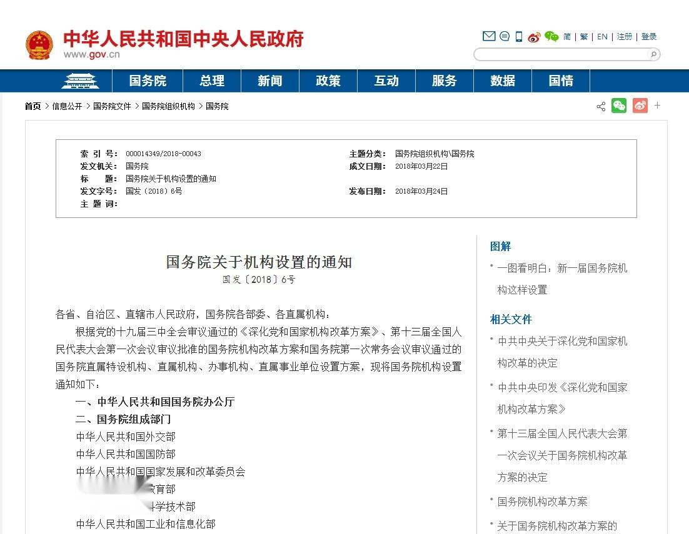Screen dimensions: 689x534
Task: Open the Weibo icon in top header
Action: (x=534, y=37)
